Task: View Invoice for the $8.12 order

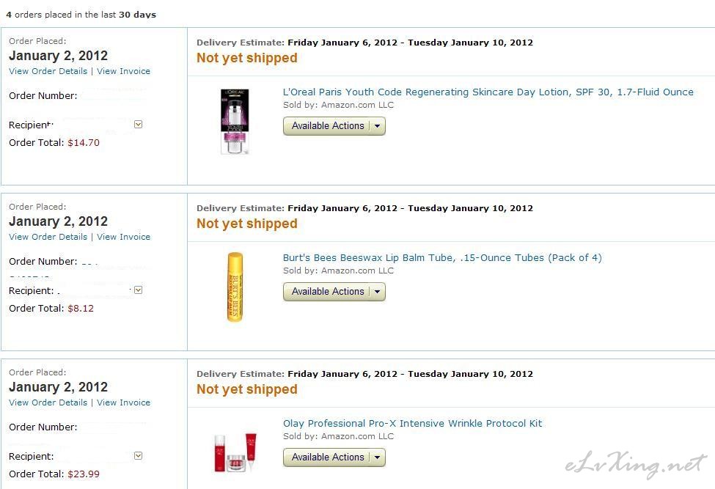Action: [124, 237]
